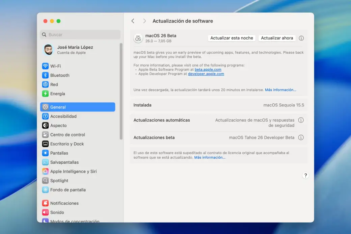Select Escritorio y Dock label
Screen dimensions: 351x234
pyautogui.click(x=67, y=144)
